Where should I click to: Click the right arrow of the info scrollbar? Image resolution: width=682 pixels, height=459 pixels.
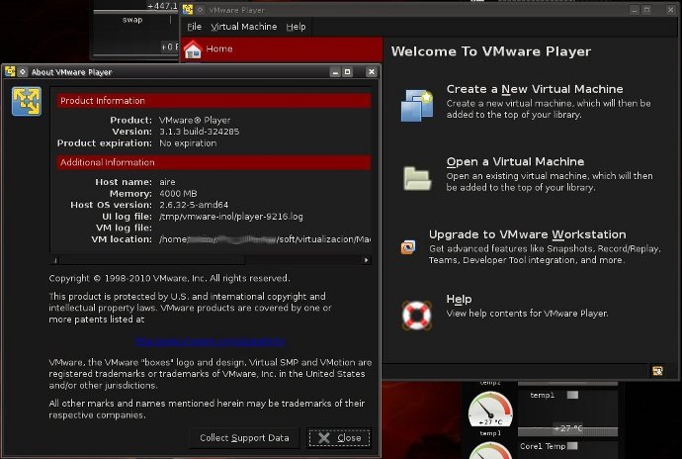pyautogui.click(x=367, y=260)
